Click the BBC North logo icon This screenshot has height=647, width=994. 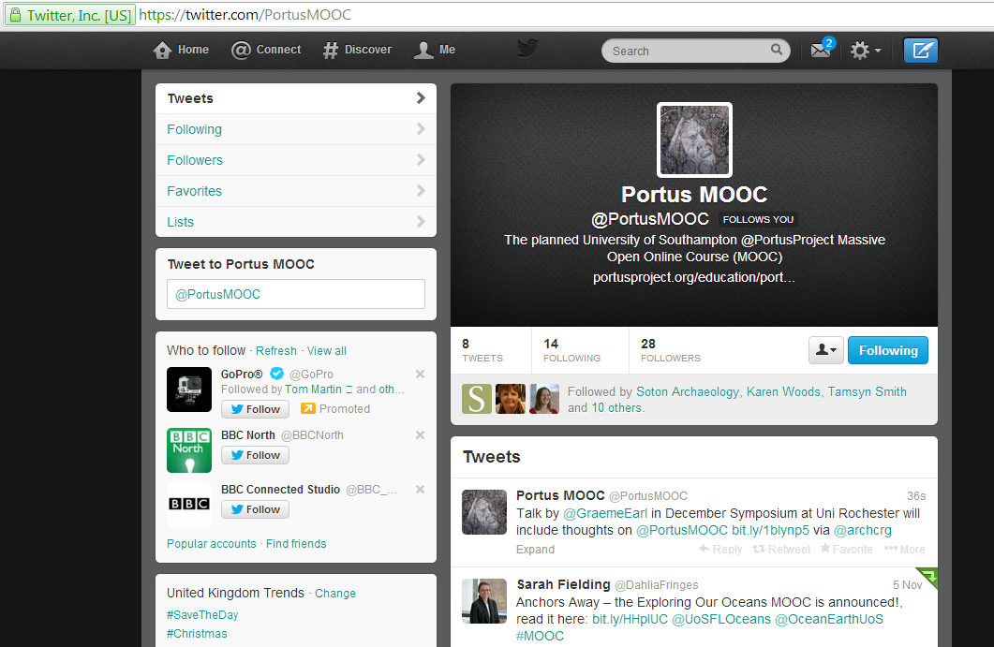(x=189, y=450)
